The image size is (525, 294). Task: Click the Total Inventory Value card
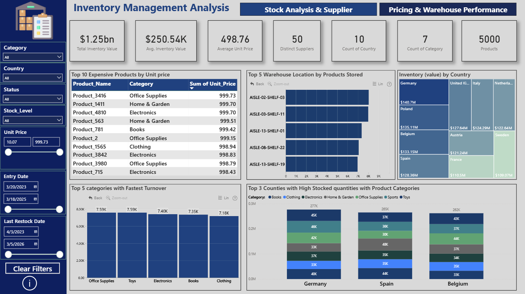[97, 41]
